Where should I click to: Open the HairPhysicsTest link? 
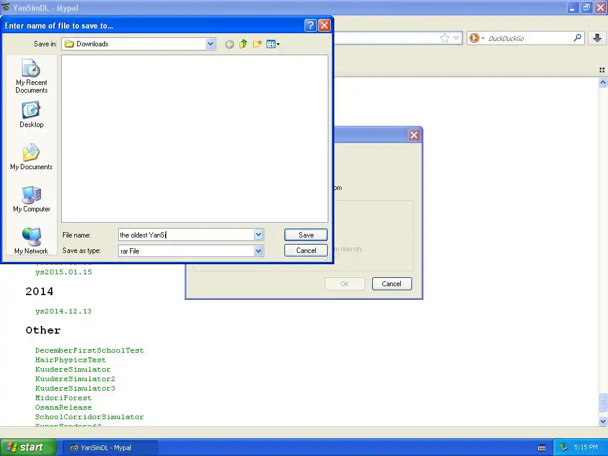tap(71, 360)
